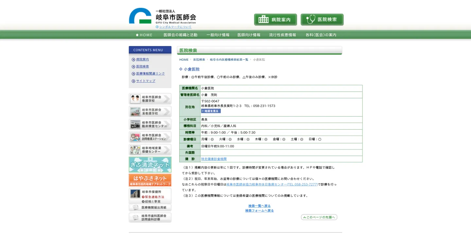
Task: Click the 月曜 double-circle schedule mark
Action: tap(212, 139)
